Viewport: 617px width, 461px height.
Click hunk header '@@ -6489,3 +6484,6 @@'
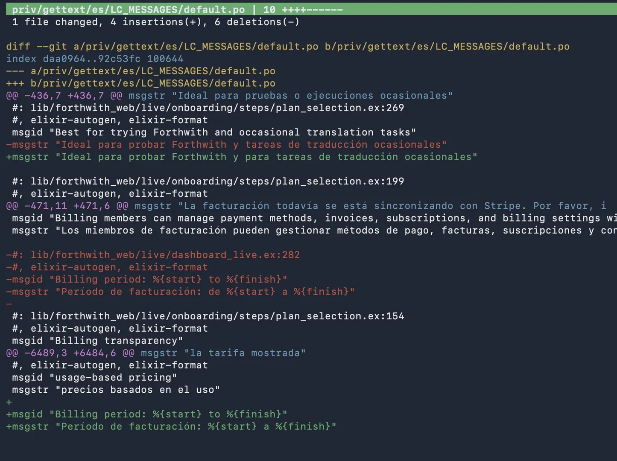[70, 353]
